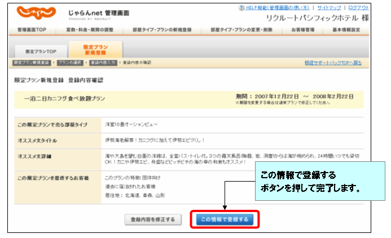
Task: Click room type value 洋室10畳オーシャンビュー
Action: pyautogui.click(x=131, y=125)
